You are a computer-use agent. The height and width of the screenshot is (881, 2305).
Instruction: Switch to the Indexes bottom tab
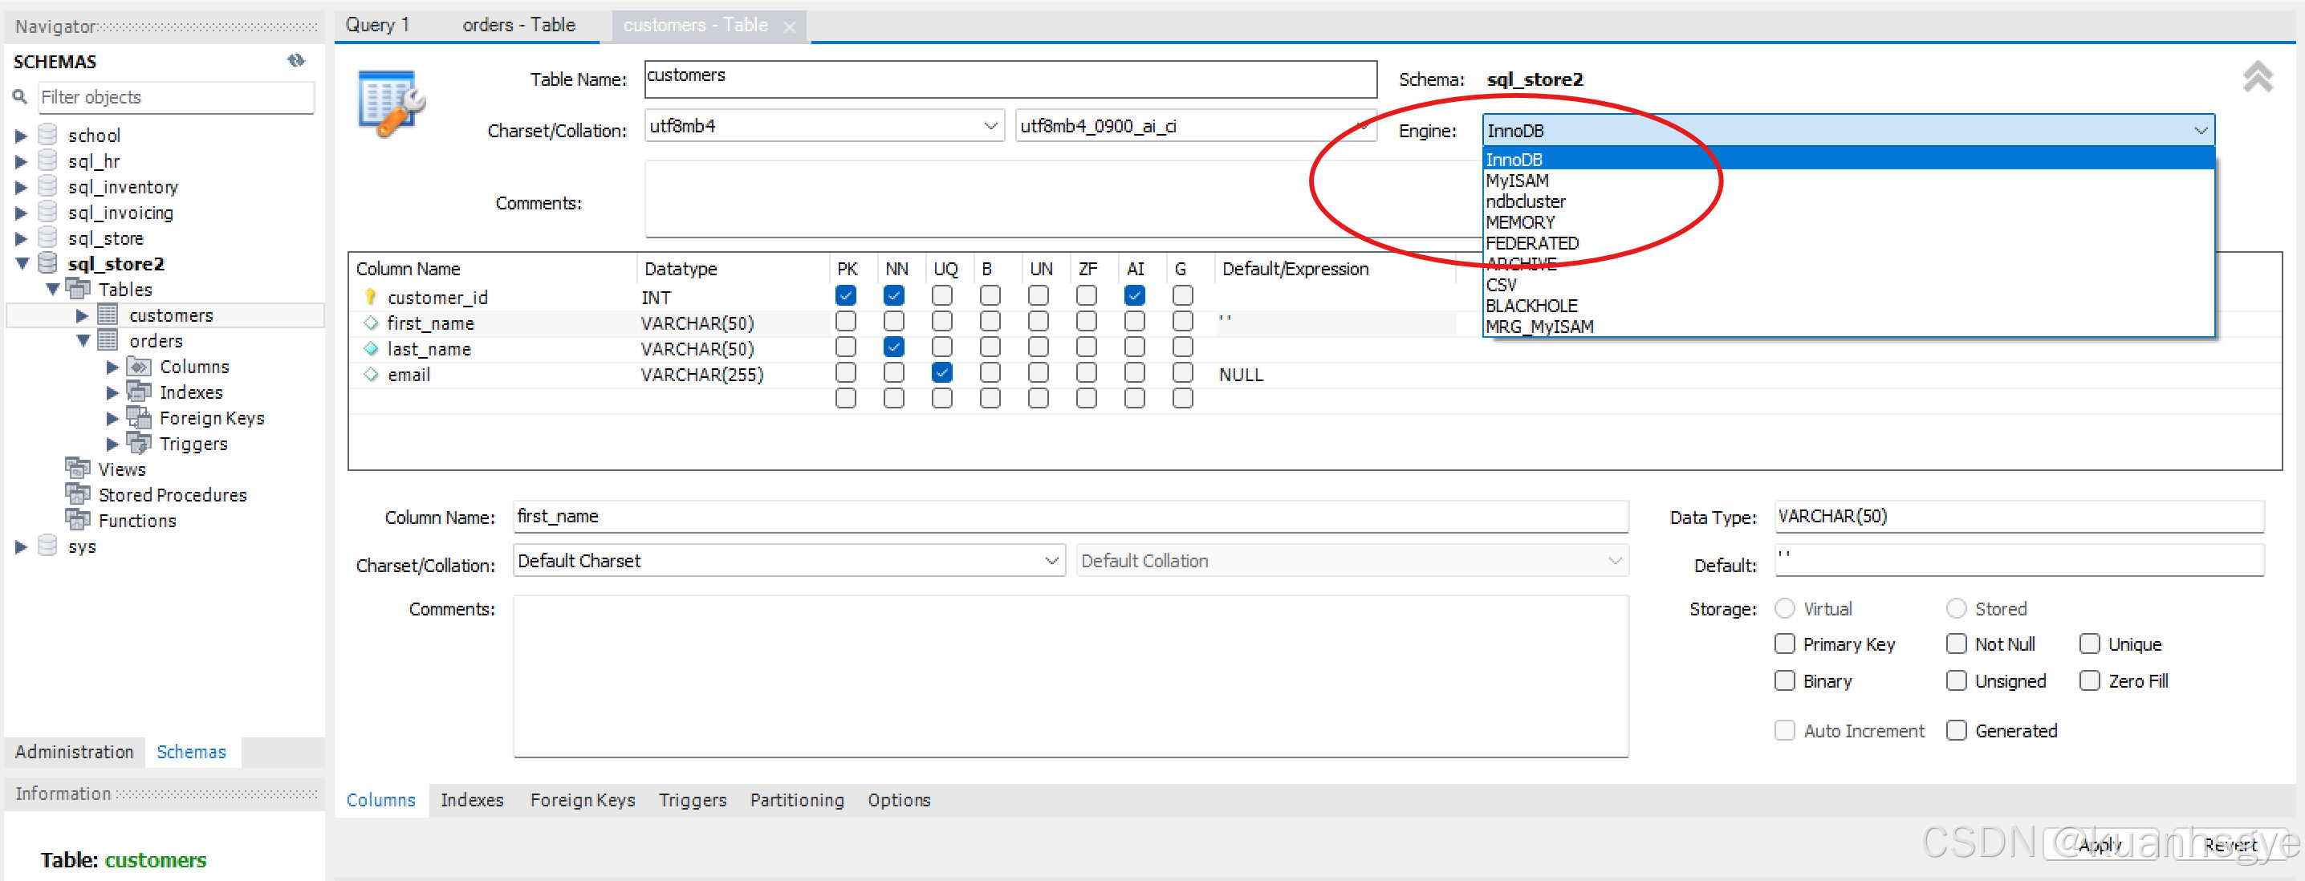click(472, 800)
